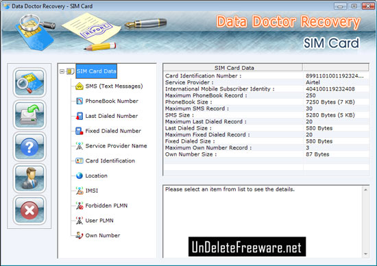Click the SIM card icon at tree root
The width and height of the screenshot is (377, 266).
70,71
